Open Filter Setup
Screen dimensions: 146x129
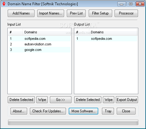100,13
